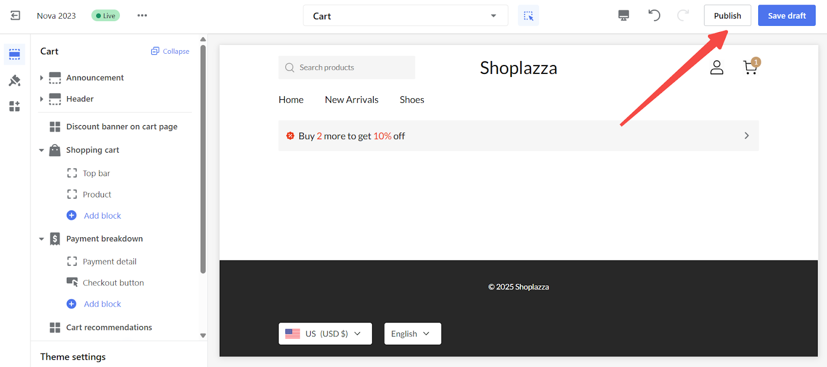Select the Shoes menu item

(412, 100)
